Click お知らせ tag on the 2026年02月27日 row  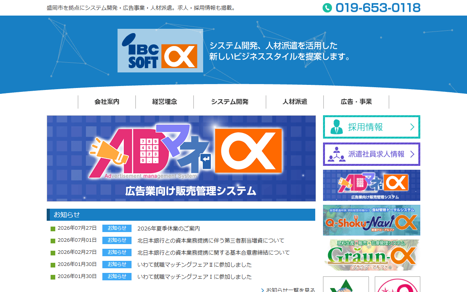pyautogui.click(x=117, y=252)
